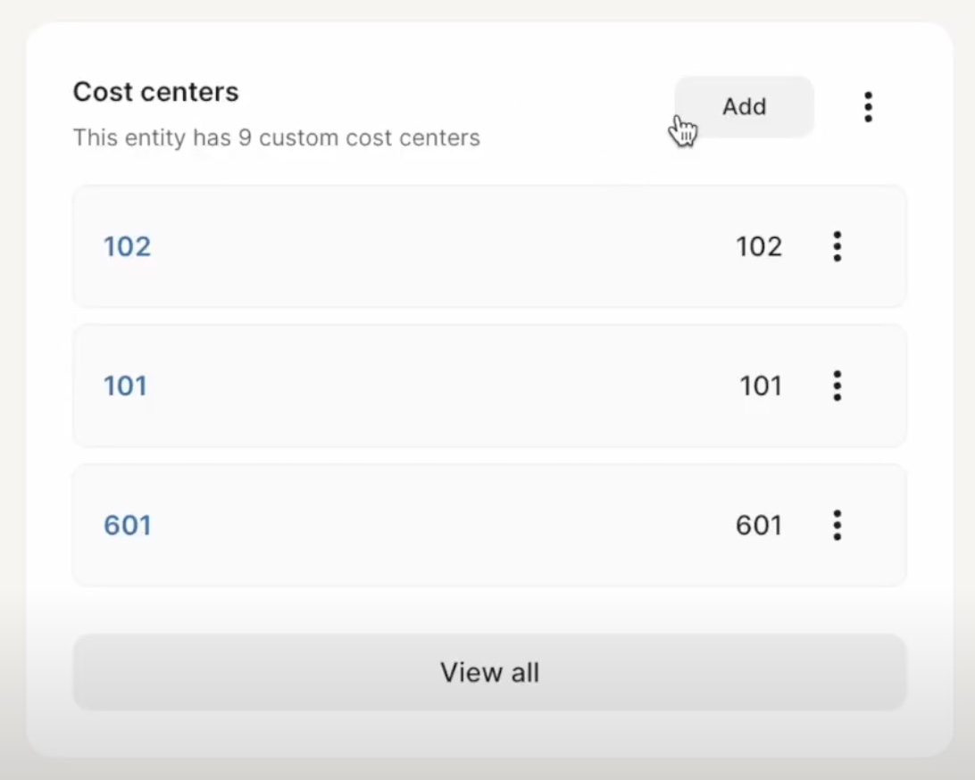Open the three-dot menu for cost center 102
975x780 pixels.
click(837, 246)
